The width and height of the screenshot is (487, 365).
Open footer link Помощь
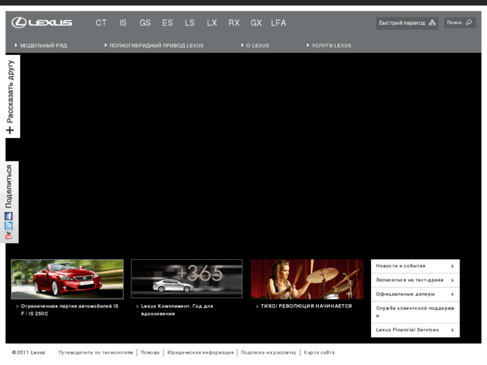(x=150, y=352)
